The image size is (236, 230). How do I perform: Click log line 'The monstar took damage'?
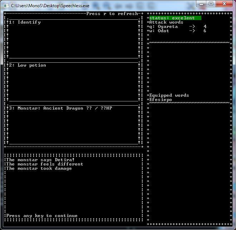[x=39, y=168]
